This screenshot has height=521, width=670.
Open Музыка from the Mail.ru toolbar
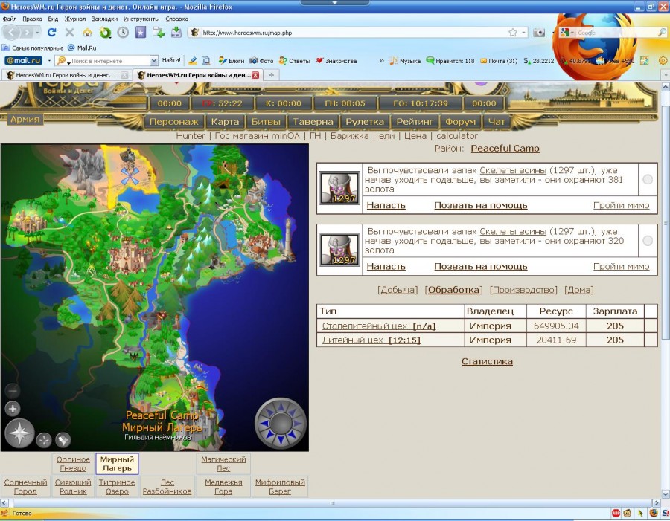pyautogui.click(x=405, y=61)
